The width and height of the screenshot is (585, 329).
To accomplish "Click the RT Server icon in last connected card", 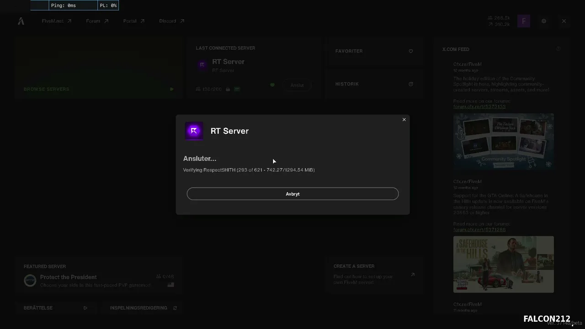I will pos(202,65).
